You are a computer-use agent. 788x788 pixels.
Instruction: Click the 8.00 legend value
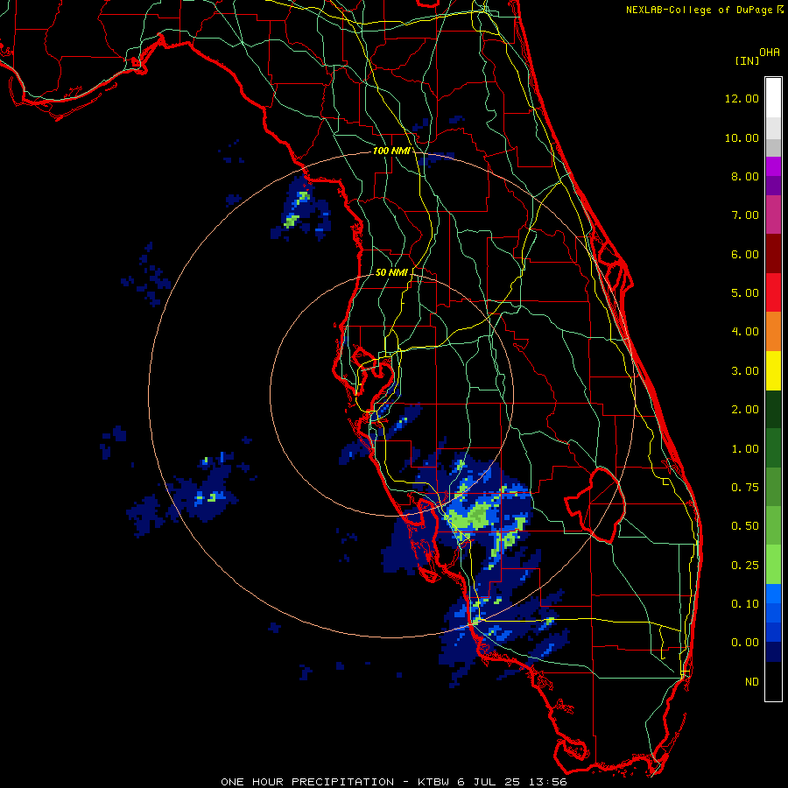[x=745, y=176]
